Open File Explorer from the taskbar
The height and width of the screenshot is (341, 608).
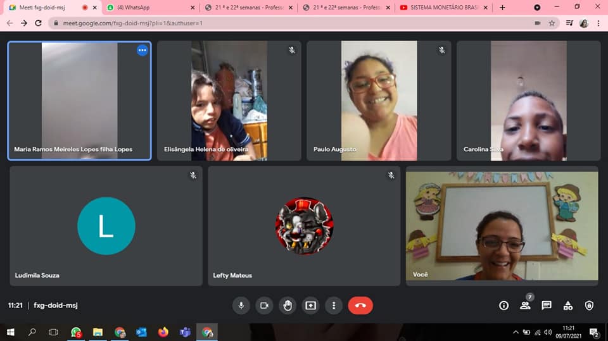(98, 332)
